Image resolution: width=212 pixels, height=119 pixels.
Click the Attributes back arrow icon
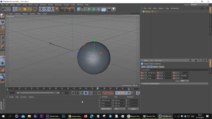(x=190, y=60)
